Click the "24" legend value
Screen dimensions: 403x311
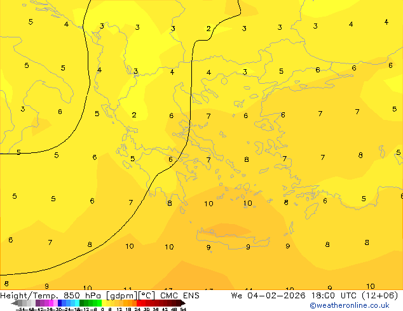pyautogui.click(x=137, y=309)
